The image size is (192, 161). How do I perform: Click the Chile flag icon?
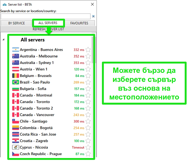point(16,121)
